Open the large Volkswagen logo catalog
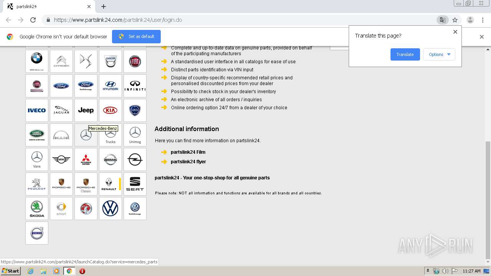Screen dimensions: 491x276 click(110, 209)
